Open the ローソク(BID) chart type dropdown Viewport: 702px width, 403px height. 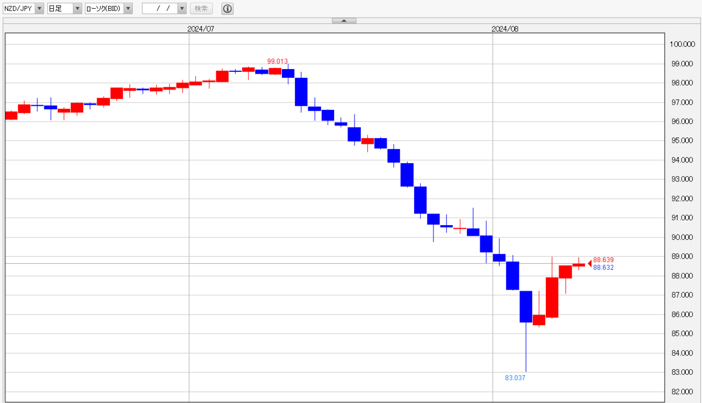(x=109, y=8)
